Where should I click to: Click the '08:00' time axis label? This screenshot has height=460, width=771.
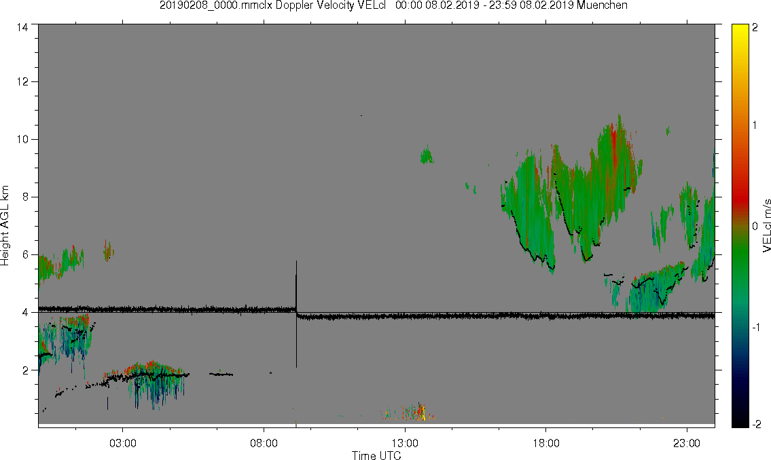pos(264,443)
